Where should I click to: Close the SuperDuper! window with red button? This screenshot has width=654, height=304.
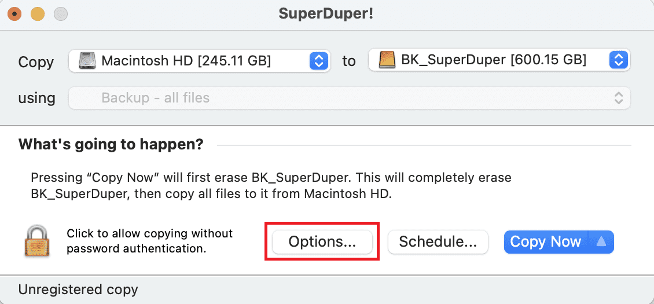click(14, 14)
